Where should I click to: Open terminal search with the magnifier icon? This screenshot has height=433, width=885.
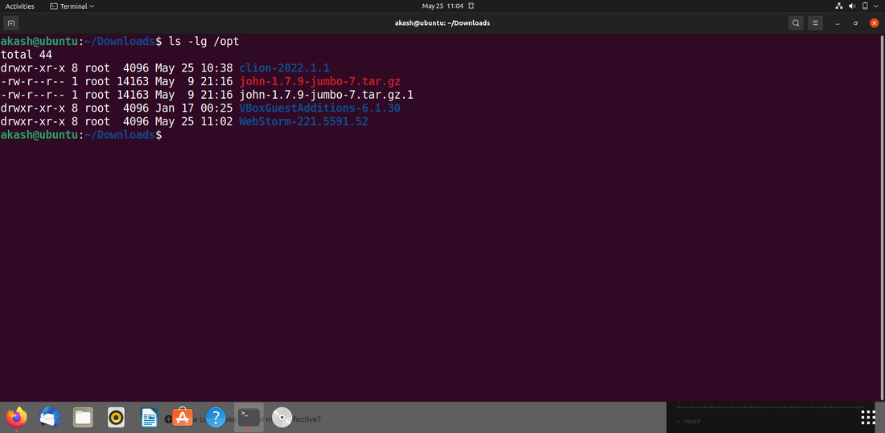click(796, 23)
